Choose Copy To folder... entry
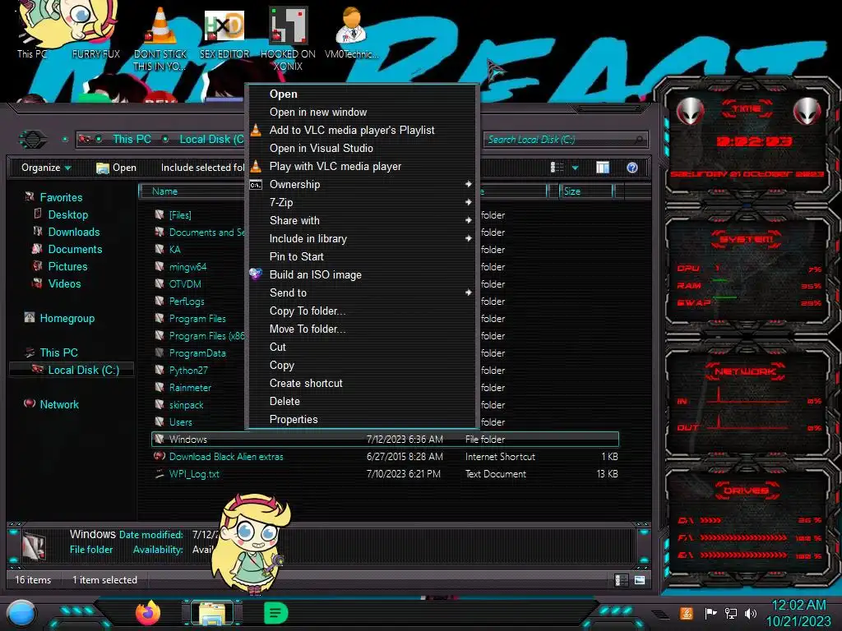The height and width of the screenshot is (631, 842). [x=361, y=311]
